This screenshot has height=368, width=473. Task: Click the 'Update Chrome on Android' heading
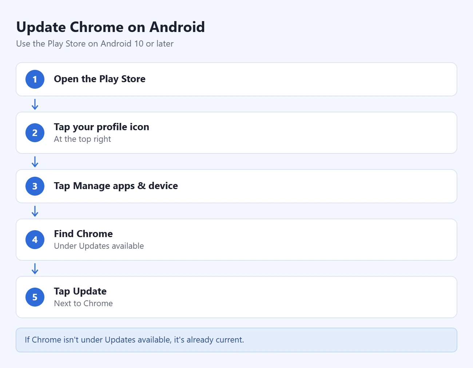(111, 27)
